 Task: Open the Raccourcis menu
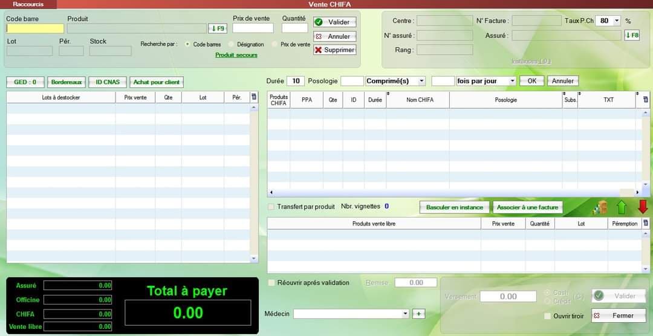pos(28,4)
